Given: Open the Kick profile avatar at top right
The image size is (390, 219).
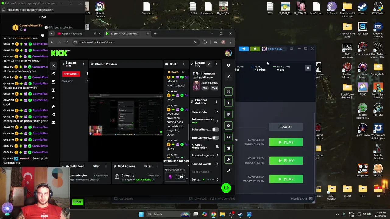Looking at the screenshot, I should (229, 53).
